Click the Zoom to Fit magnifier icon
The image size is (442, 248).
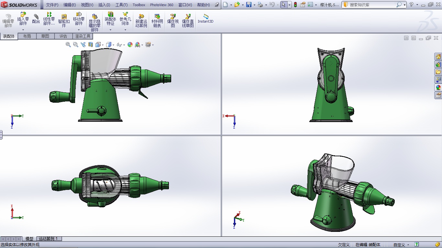(x=68, y=45)
